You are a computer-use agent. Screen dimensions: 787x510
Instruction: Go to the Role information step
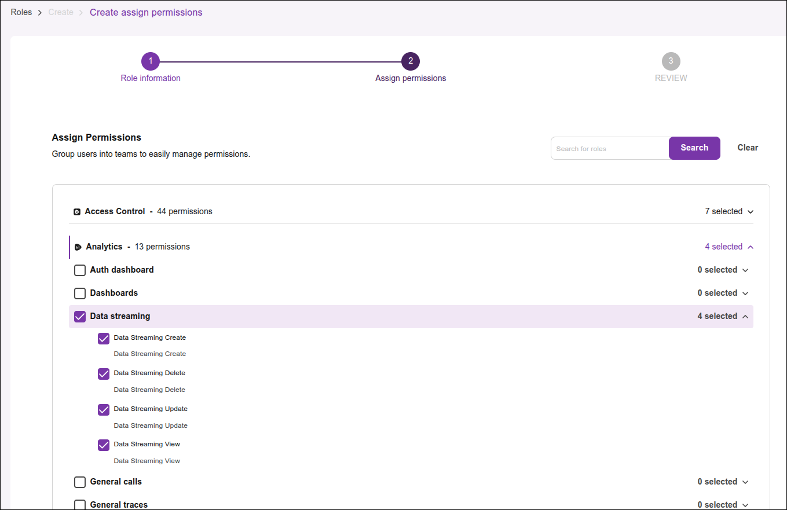[x=150, y=61]
